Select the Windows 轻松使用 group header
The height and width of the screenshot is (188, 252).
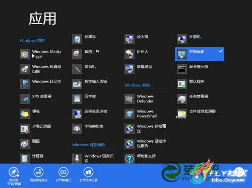[88, 145]
